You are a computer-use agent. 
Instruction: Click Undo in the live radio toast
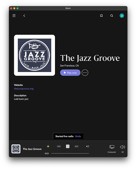coord(78,136)
